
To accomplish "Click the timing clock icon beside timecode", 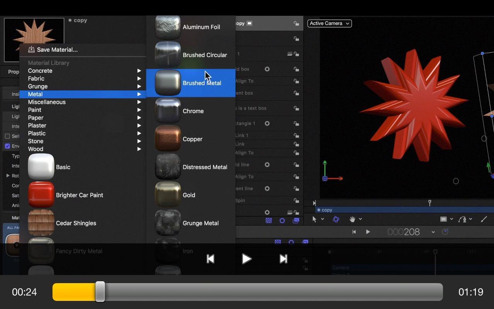I will [445, 232].
